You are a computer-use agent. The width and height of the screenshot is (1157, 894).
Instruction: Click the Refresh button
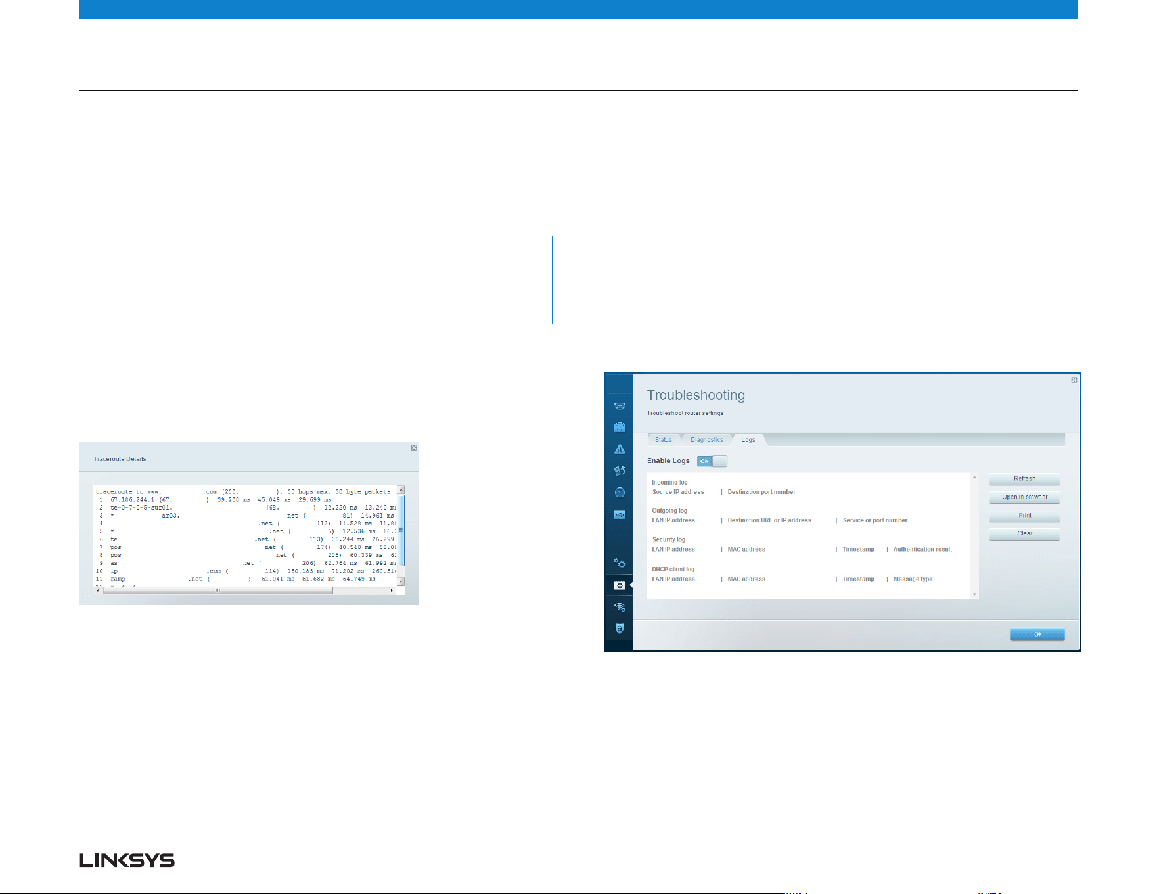(1024, 479)
